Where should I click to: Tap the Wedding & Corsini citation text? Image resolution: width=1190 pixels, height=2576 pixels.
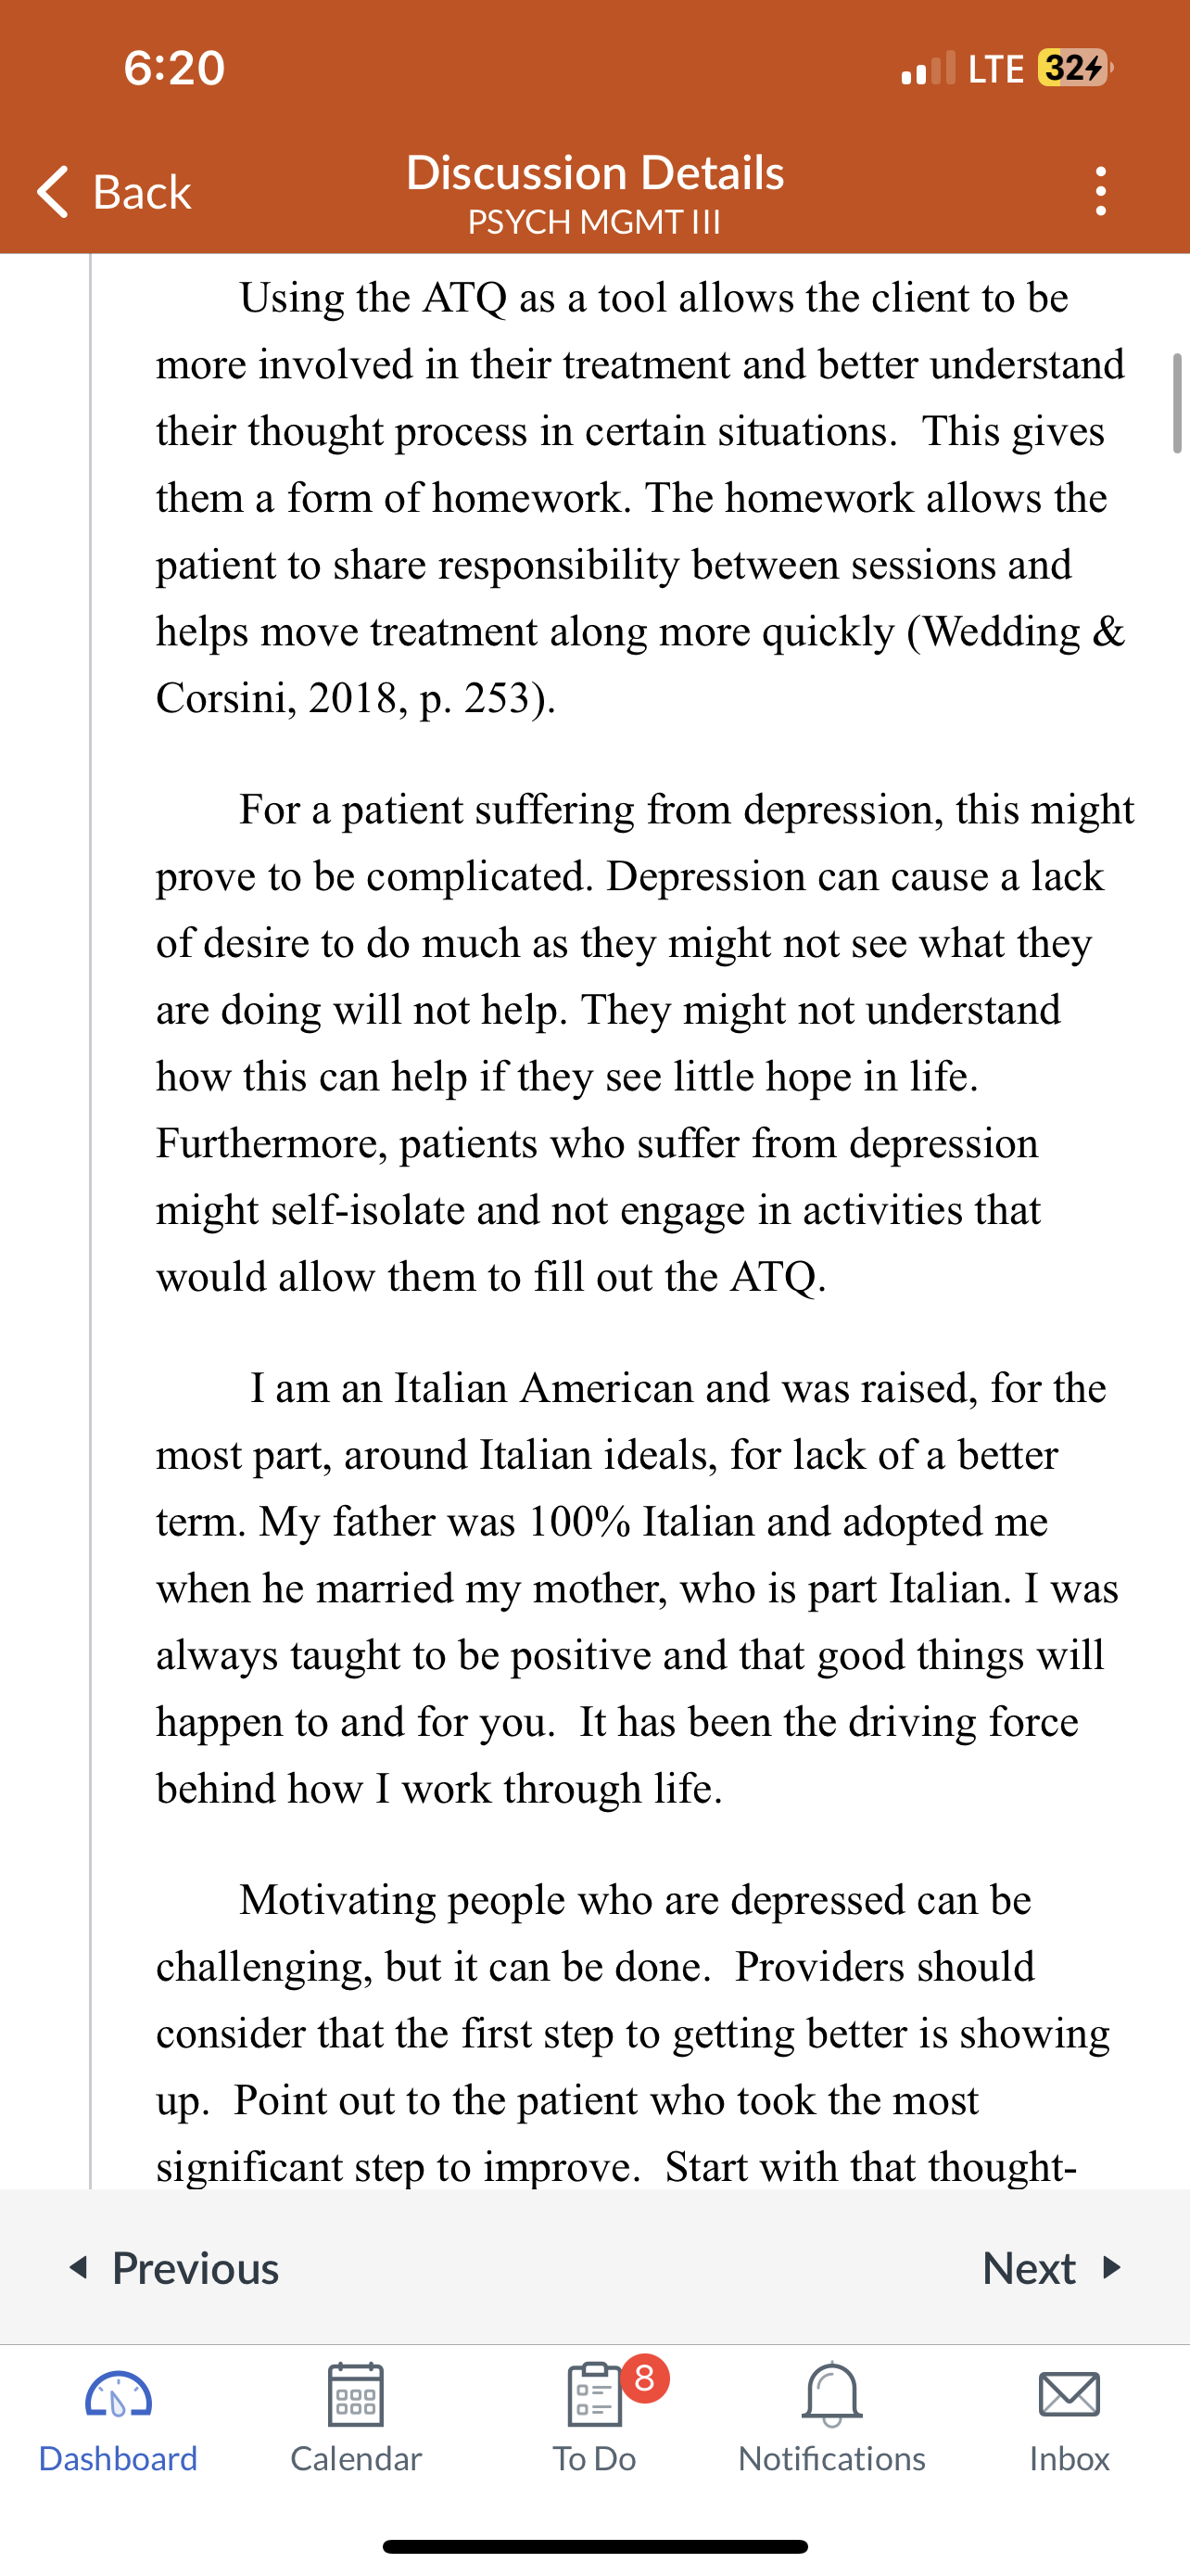[x=640, y=664]
